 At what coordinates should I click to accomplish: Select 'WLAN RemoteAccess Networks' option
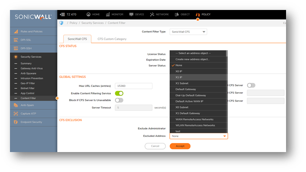click(198, 125)
